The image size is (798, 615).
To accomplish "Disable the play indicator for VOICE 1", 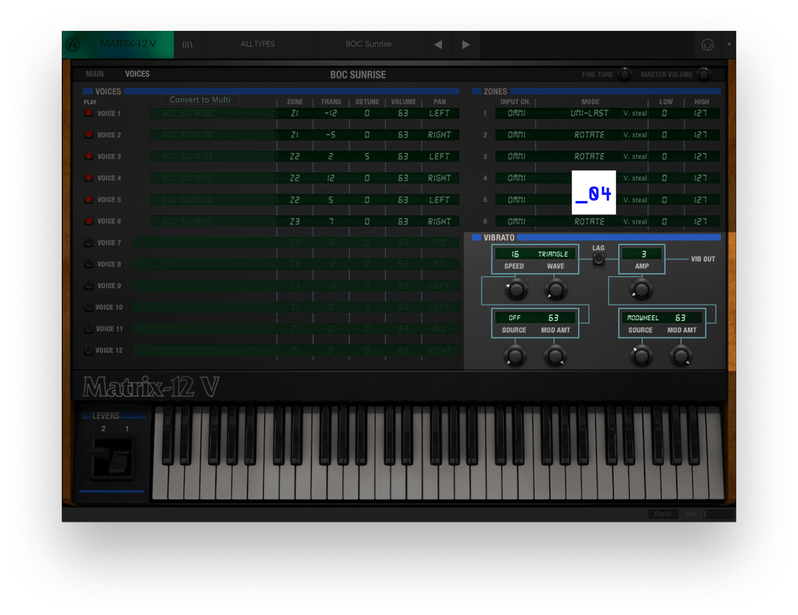I will (88, 113).
